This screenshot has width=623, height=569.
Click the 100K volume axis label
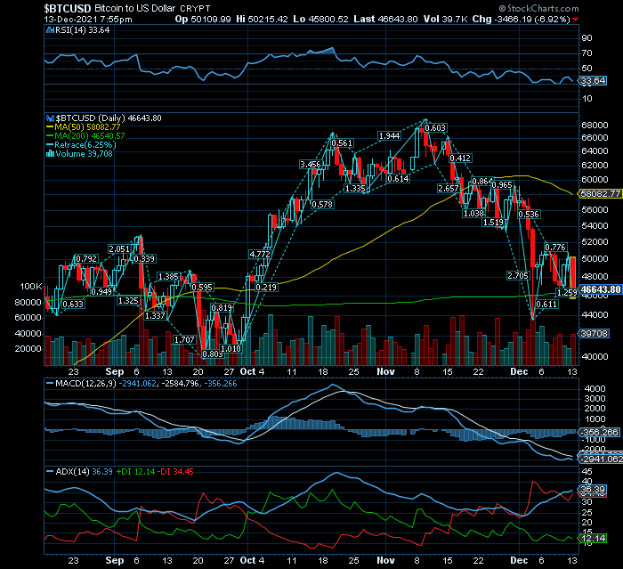click(31, 287)
